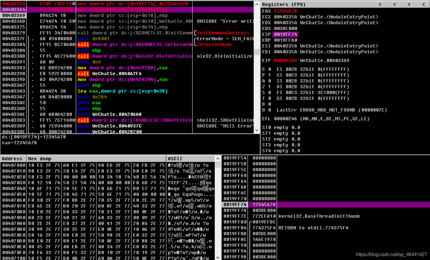The width and height of the screenshot is (430, 260).
Task: Select the push 0x8001 instruction row
Action: pyautogui.click(x=127, y=39)
